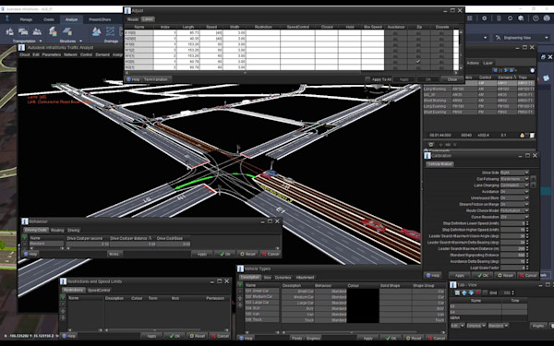Click the add row green plus in Behaviour window
The image size is (554, 346).
24,238
